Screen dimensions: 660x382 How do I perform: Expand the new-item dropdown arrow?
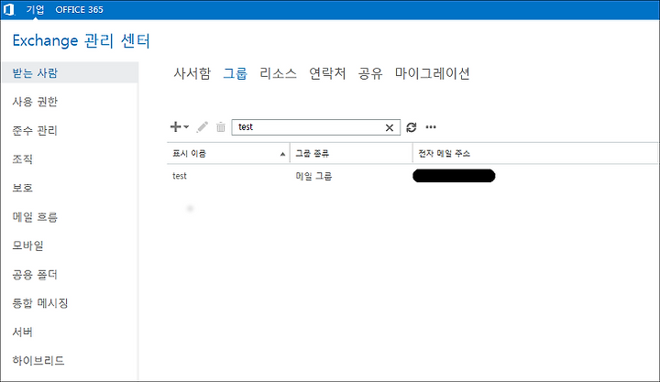pyautogui.click(x=186, y=126)
